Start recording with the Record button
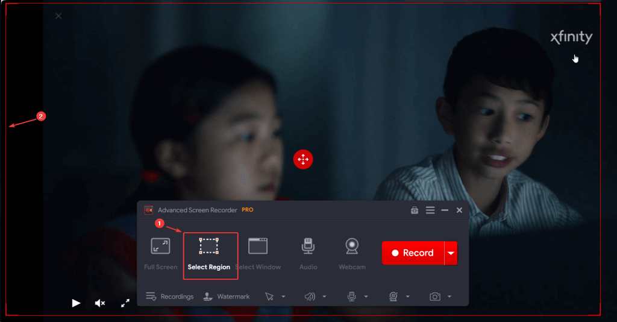The height and width of the screenshot is (322, 617). click(413, 253)
